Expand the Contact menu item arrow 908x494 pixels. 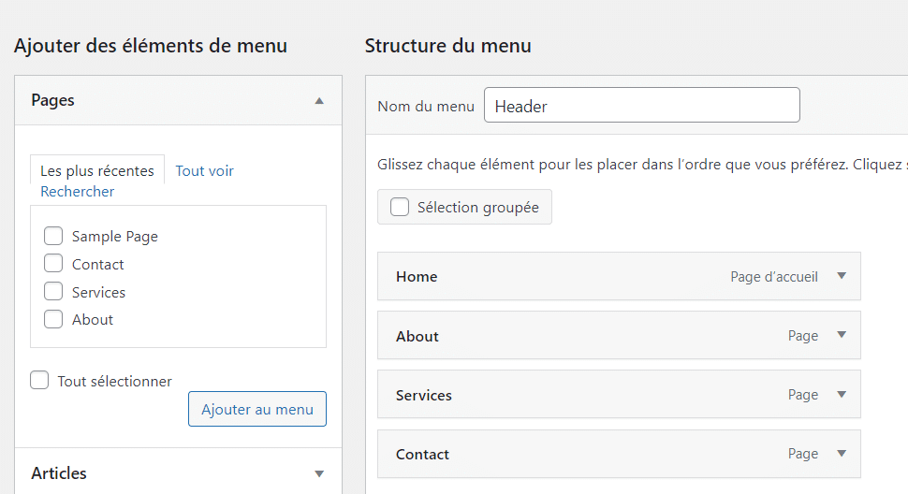coord(842,453)
